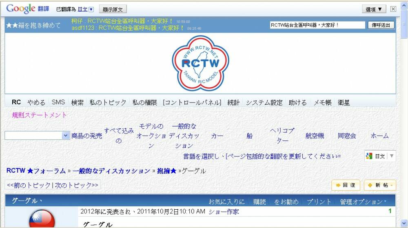Viewport: 408px width, 228px height.
Task: Add thread to お気に入りに favorites
Action: [226, 202]
